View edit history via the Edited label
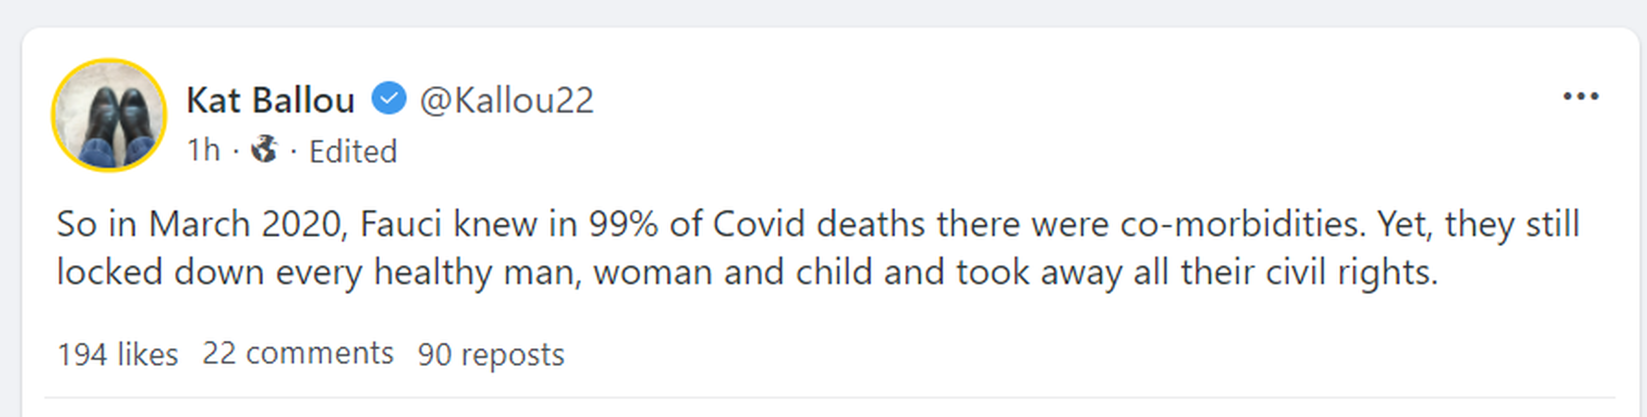 353,152
